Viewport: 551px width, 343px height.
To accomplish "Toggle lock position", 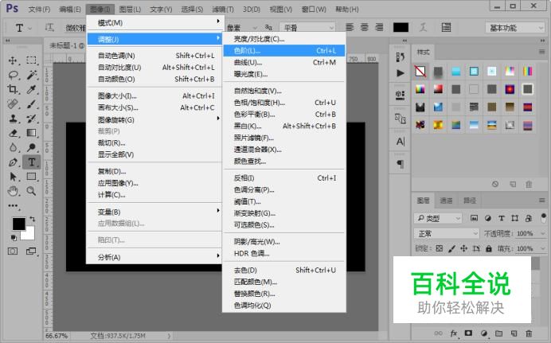I will 464,248.
